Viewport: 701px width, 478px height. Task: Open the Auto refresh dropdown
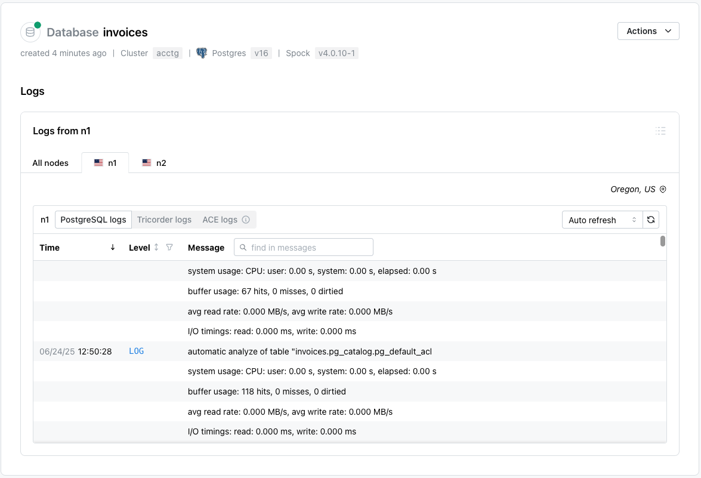click(600, 219)
